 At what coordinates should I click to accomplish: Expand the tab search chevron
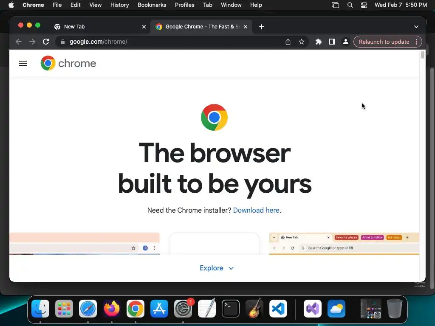[x=416, y=27]
